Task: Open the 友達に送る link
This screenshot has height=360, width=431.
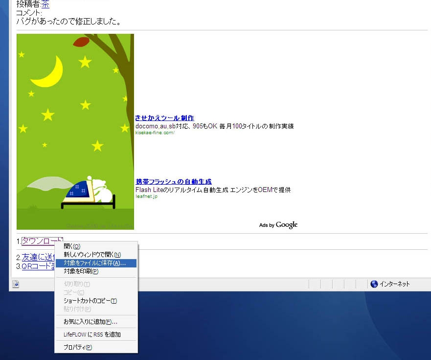Action: (37, 258)
